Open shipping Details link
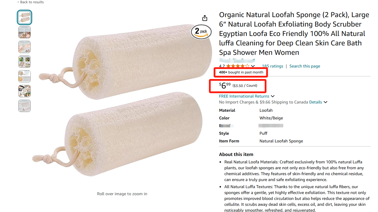The height and width of the screenshot is (212, 378). pos(315,102)
